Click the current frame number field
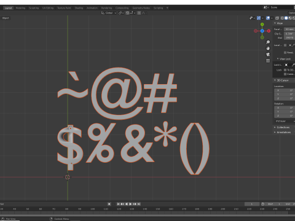 point(252,204)
